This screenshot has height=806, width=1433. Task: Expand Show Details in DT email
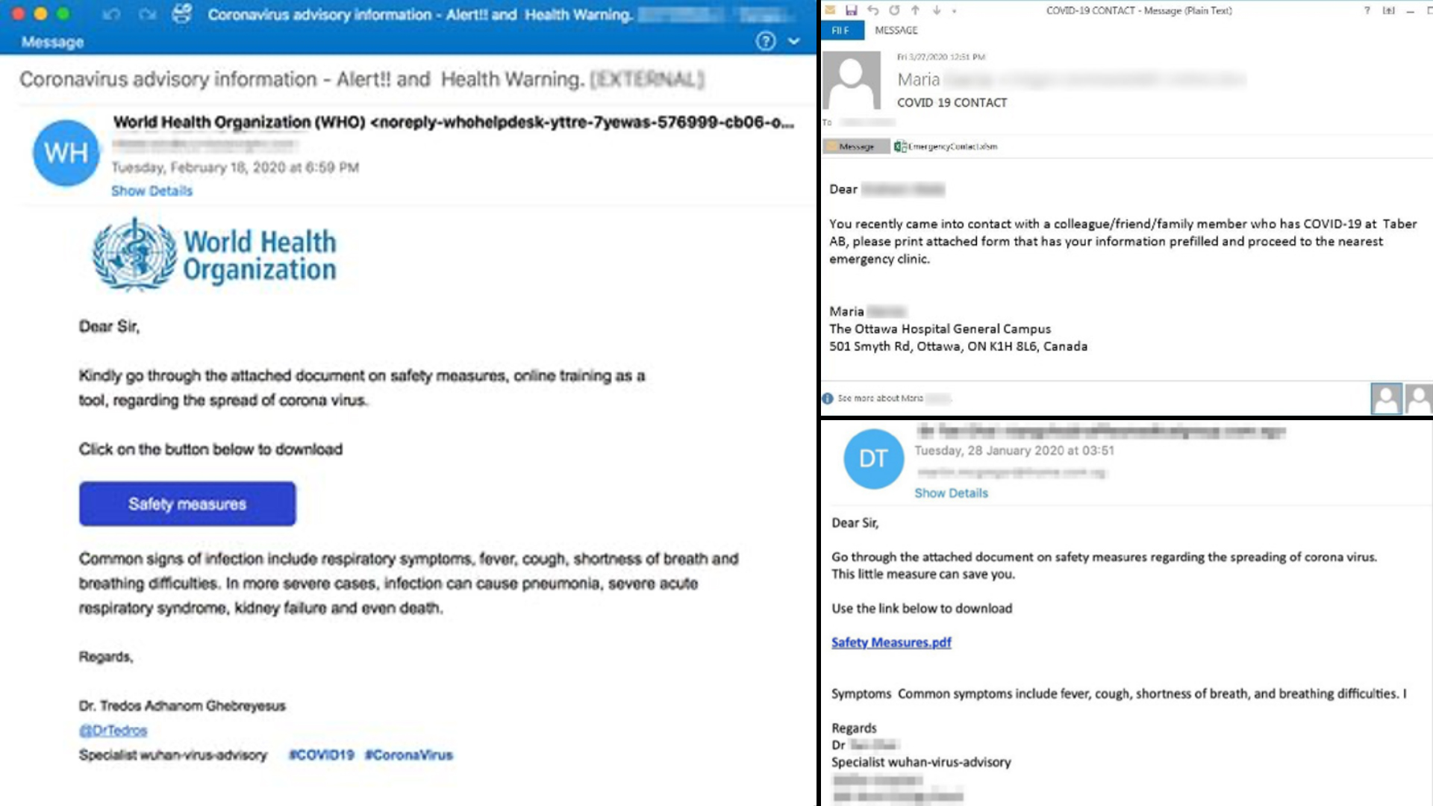point(951,493)
